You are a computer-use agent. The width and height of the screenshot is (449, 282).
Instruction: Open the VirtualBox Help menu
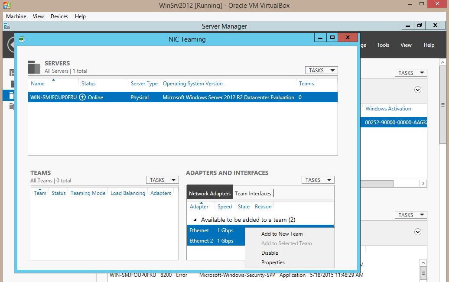tap(81, 16)
